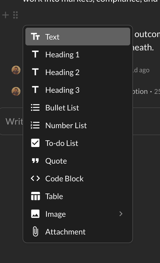Click the six-dot drag handle icon
160x263 pixels.
pos(15,15)
